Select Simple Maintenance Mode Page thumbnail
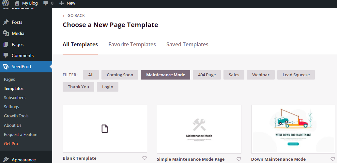337x163 pixels. pyautogui.click(x=199, y=129)
